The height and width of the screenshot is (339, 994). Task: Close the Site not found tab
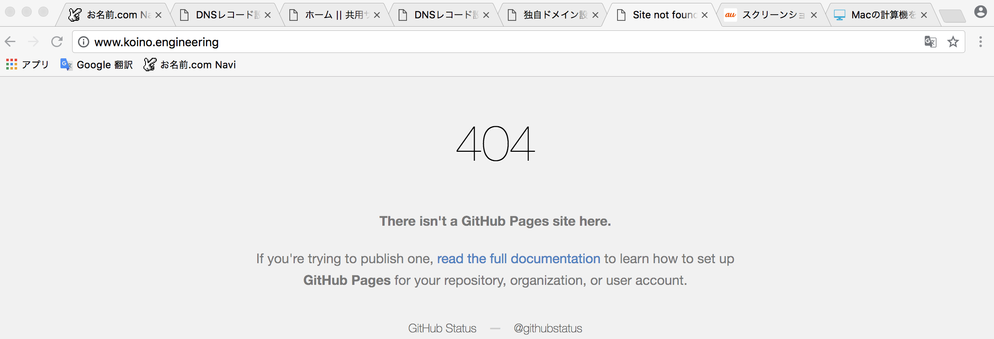(705, 15)
